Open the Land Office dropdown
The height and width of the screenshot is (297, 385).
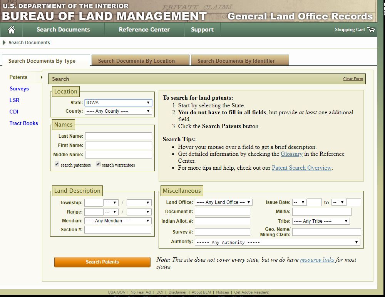(223, 202)
